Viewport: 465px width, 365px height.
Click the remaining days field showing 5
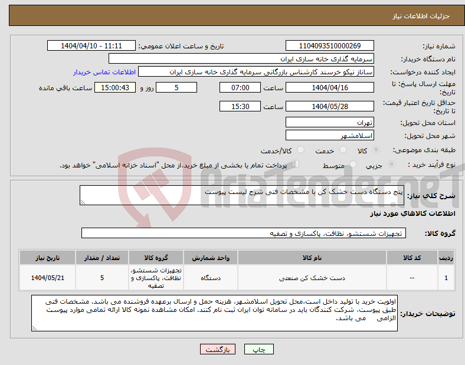click(176, 87)
